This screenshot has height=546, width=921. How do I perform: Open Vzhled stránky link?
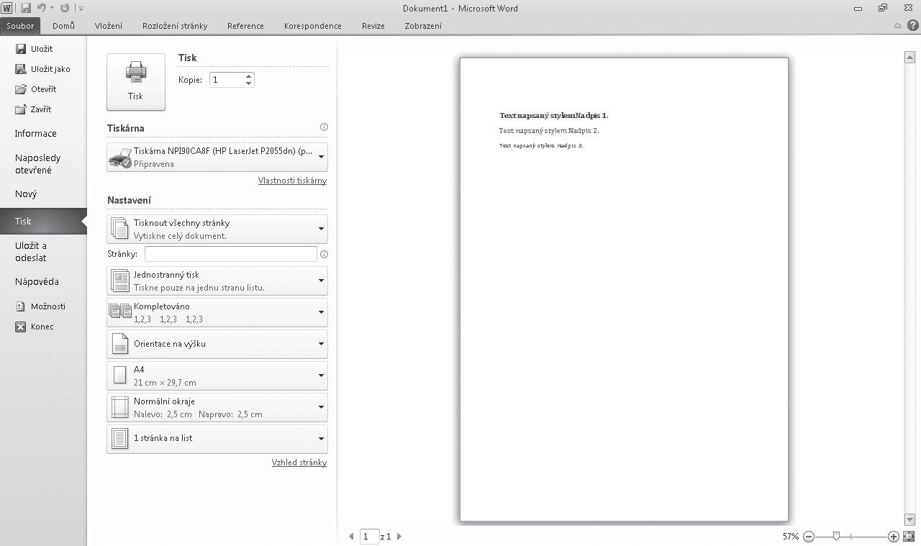click(x=299, y=463)
